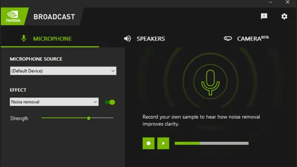Switch to the Speakers tab
This screenshot has height=167, width=297.
(144, 39)
